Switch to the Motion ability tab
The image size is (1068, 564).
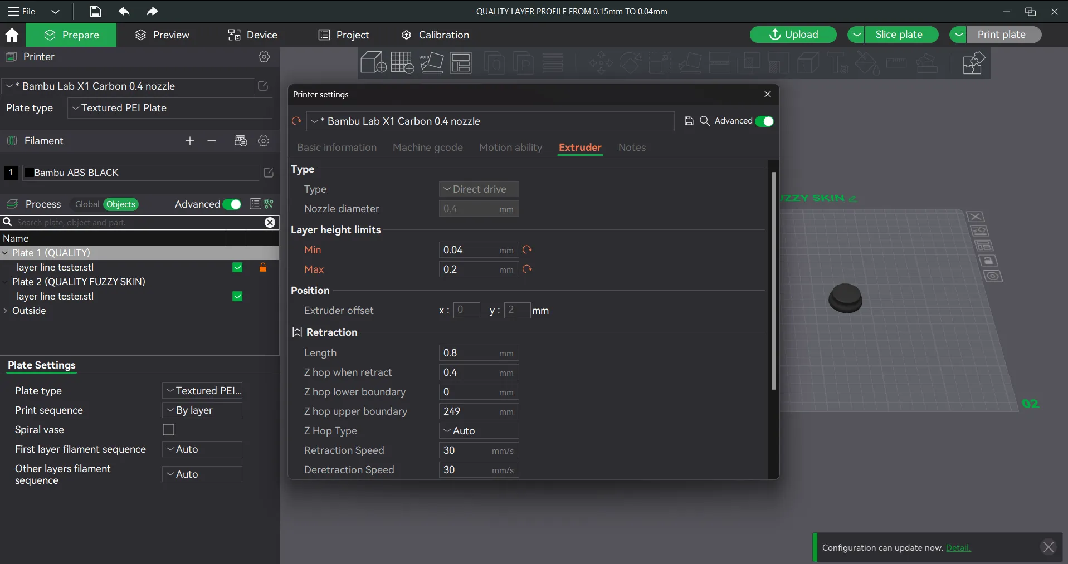(510, 148)
